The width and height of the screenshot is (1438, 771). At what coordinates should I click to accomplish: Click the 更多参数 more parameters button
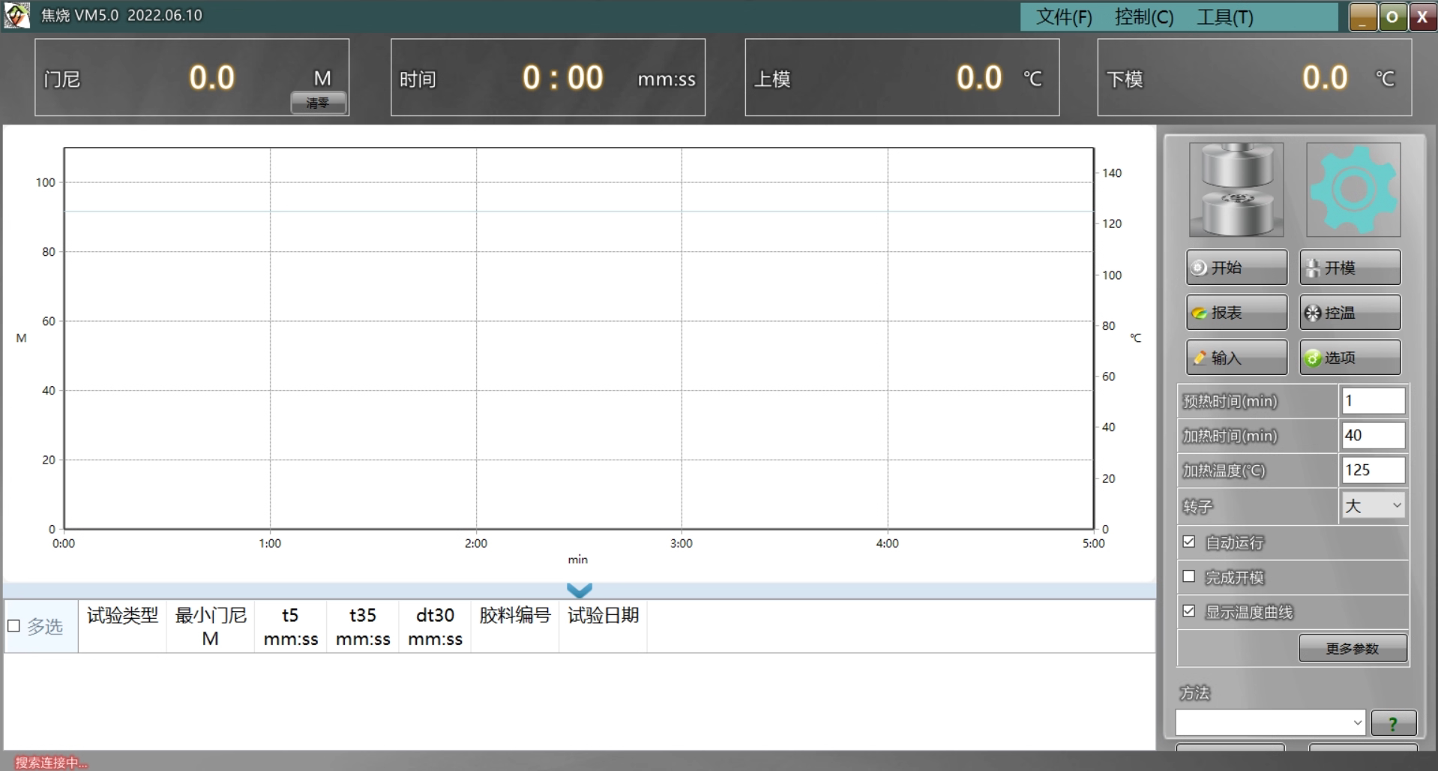point(1353,649)
